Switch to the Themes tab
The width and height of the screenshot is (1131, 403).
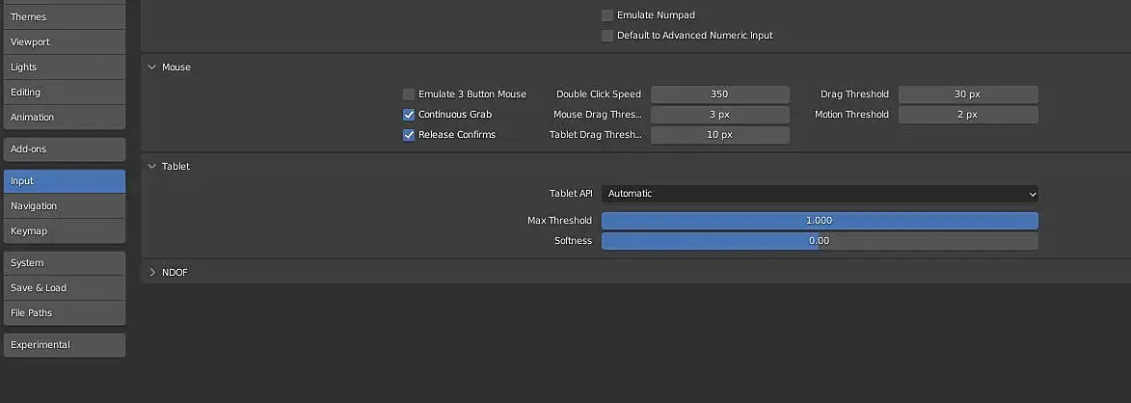pyautogui.click(x=64, y=16)
